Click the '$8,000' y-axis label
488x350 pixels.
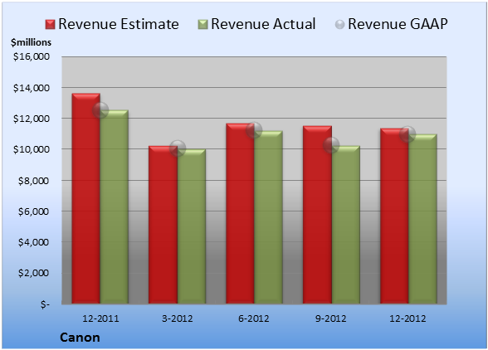click(x=33, y=181)
